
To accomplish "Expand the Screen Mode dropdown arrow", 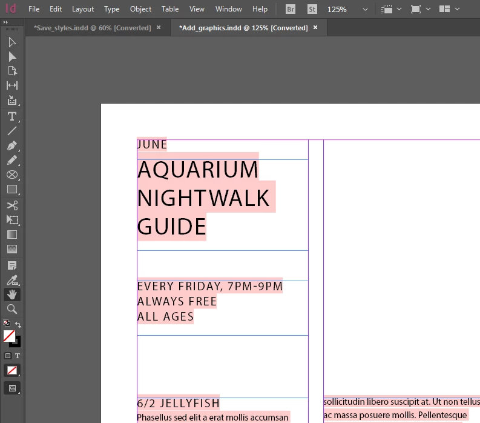I will (x=429, y=9).
